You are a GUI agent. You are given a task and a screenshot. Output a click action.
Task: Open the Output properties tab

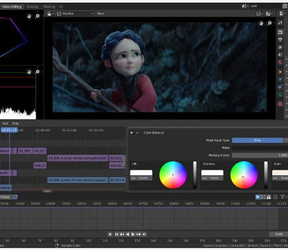pyautogui.click(x=280, y=39)
